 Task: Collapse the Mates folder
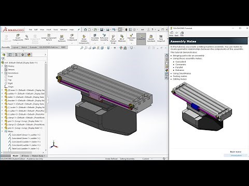click(2, 131)
